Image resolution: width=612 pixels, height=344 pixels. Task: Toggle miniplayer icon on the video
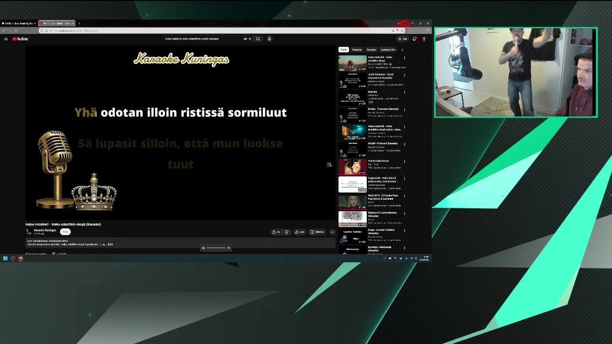coord(329,164)
